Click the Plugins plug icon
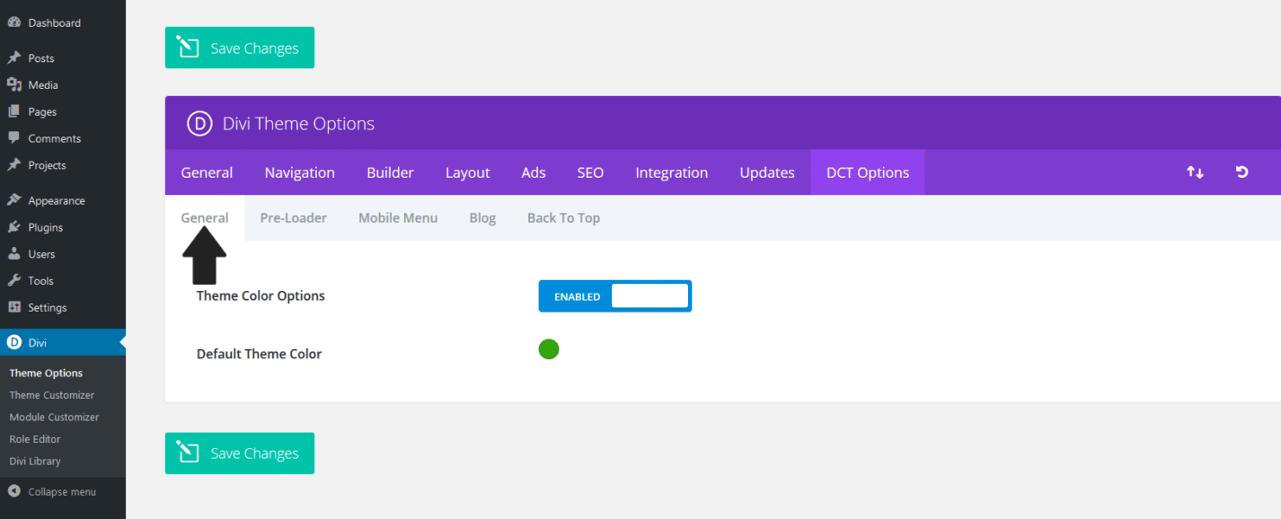Image resolution: width=1281 pixels, height=519 pixels. click(13, 227)
